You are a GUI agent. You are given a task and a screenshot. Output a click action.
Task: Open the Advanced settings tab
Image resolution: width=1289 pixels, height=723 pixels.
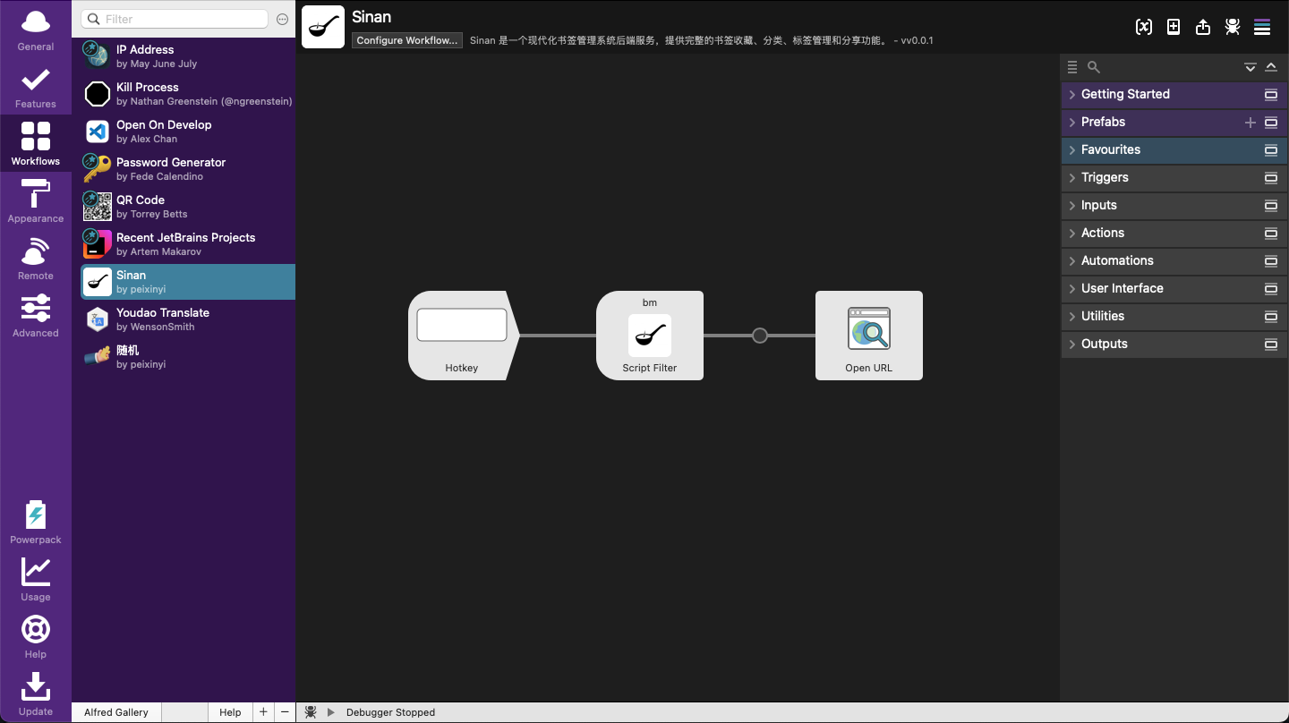point(36,316)
